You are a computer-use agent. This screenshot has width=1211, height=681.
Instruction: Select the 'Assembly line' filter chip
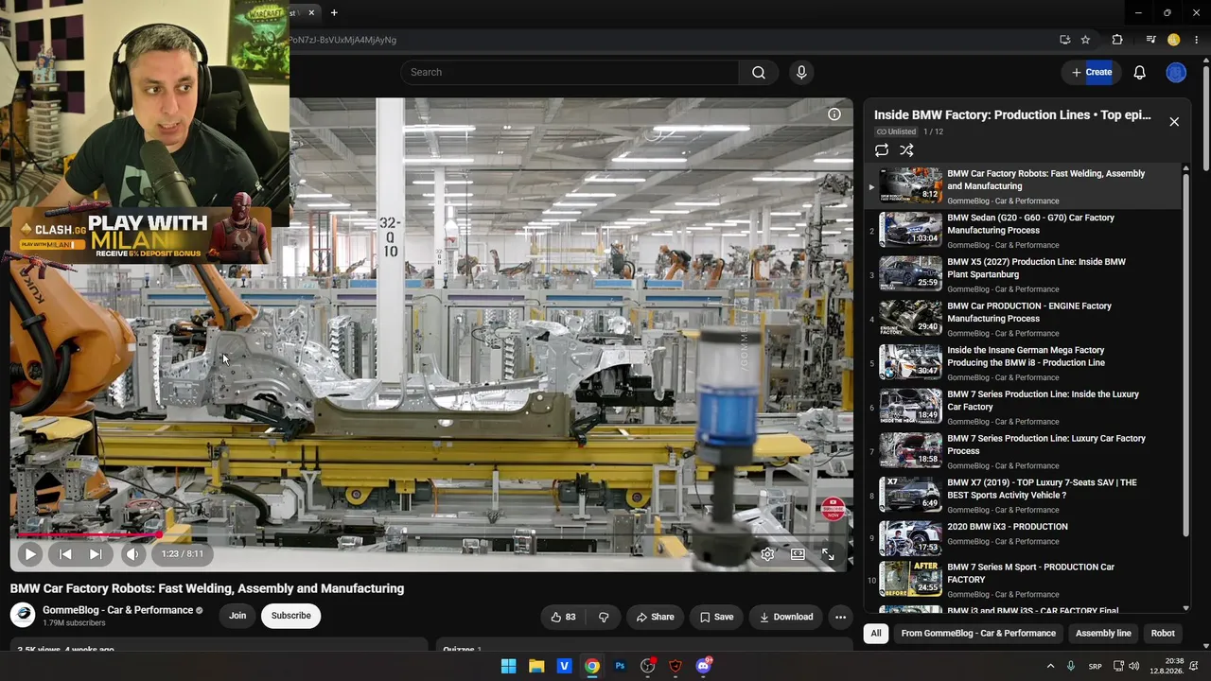[x=1103, y=634]
